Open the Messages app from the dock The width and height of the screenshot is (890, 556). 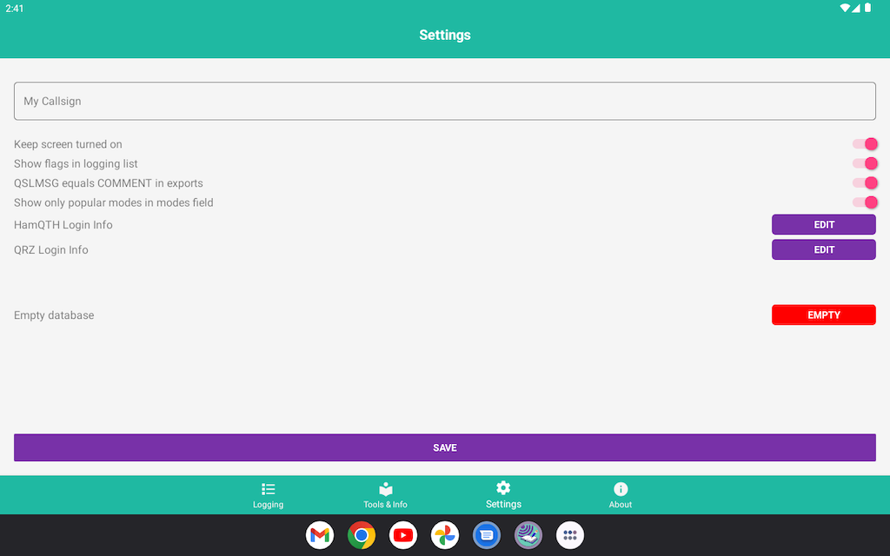coord(487,535)
